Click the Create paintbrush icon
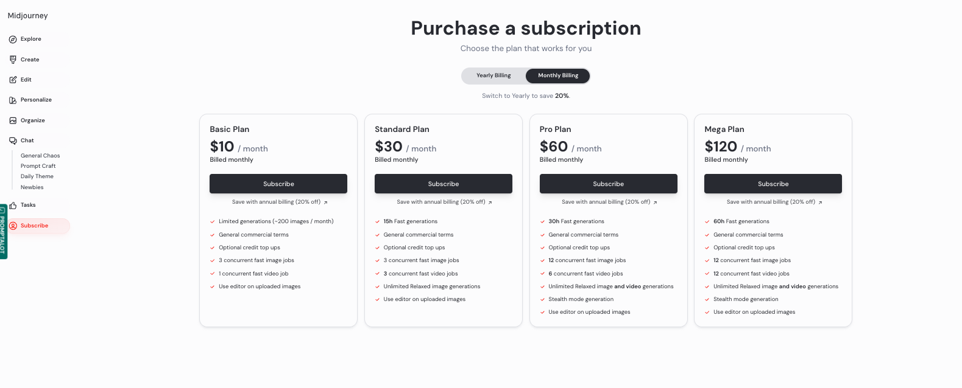962x388 pixels. click(13, 60)
